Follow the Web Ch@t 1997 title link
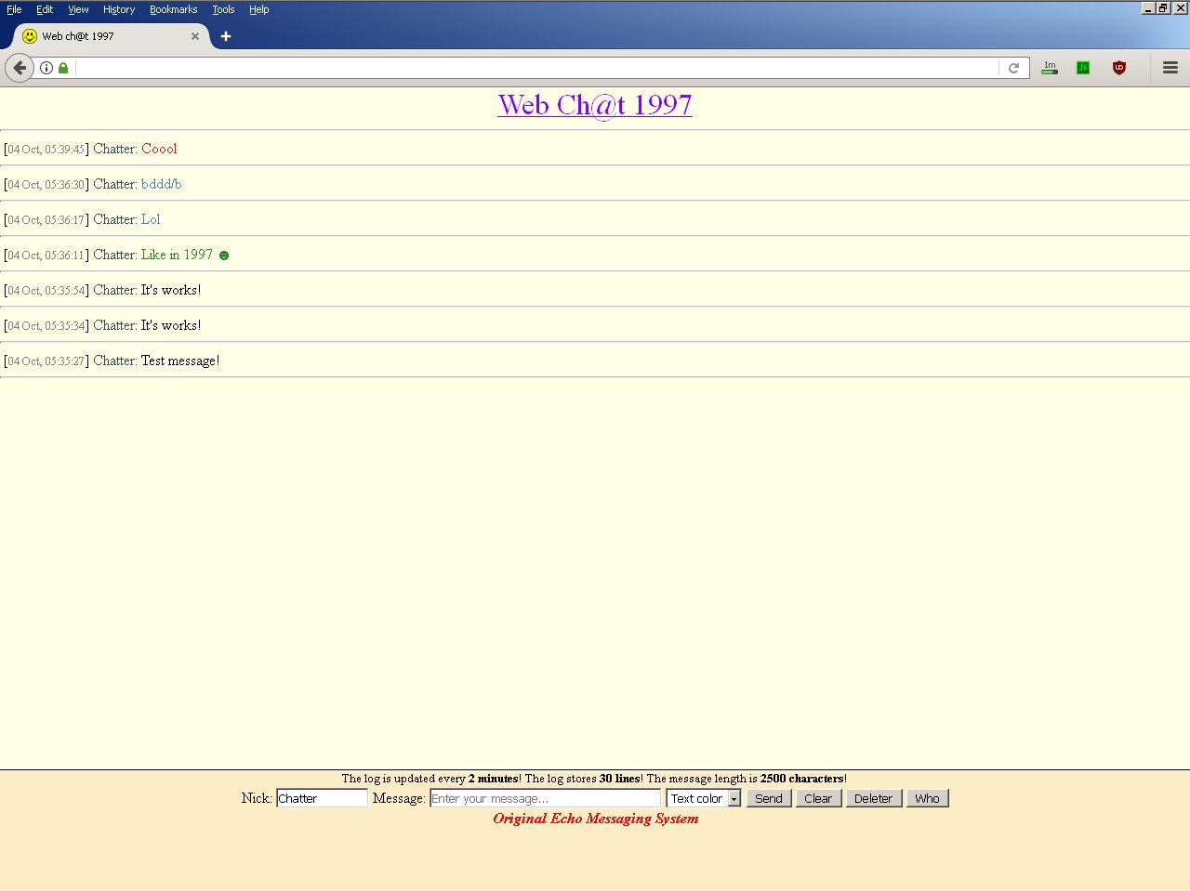 (595, 105)
